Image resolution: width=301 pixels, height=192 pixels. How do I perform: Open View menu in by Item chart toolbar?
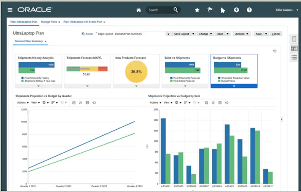(168, 103)
